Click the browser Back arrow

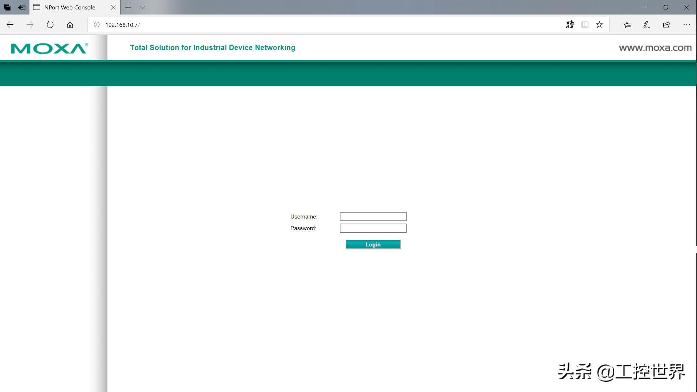(x=10, y=25)
